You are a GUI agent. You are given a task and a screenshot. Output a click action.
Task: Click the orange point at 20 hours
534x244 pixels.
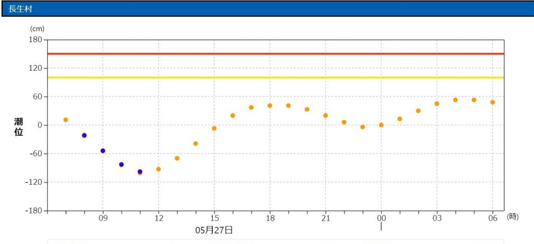click(307, 109)
